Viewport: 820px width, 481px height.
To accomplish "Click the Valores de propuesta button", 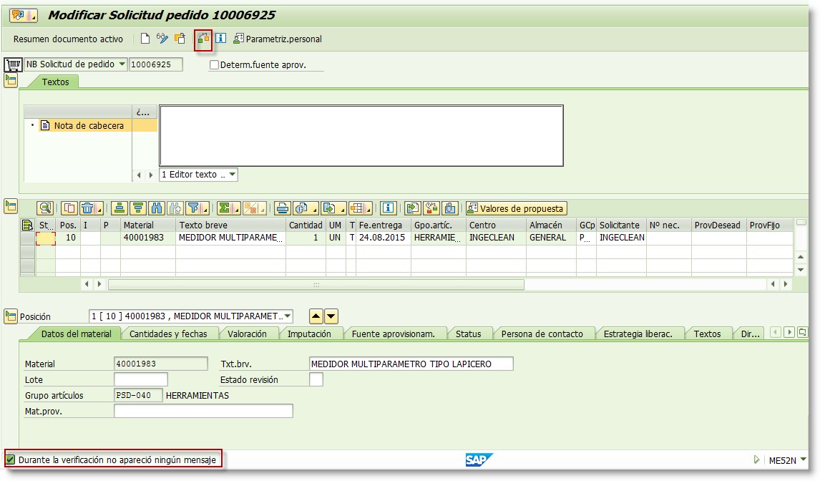I will (x=517, y=208).
